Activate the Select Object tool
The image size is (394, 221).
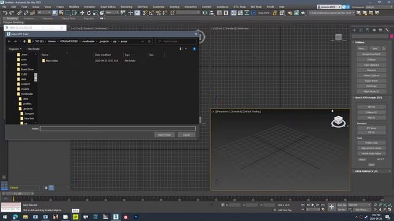[x=55, y=13]
